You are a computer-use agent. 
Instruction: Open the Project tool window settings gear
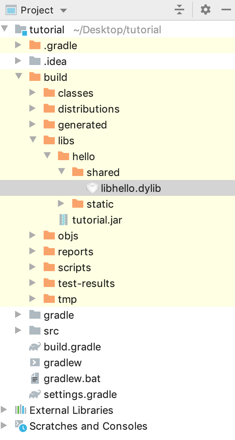(x=205, y=10)
